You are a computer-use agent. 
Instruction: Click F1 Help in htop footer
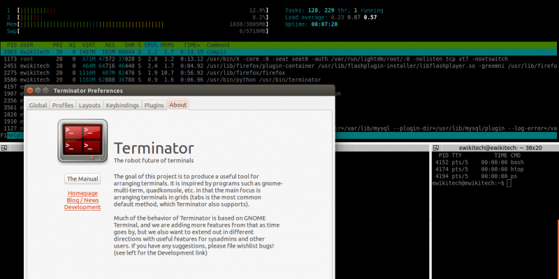coord(10,135)
